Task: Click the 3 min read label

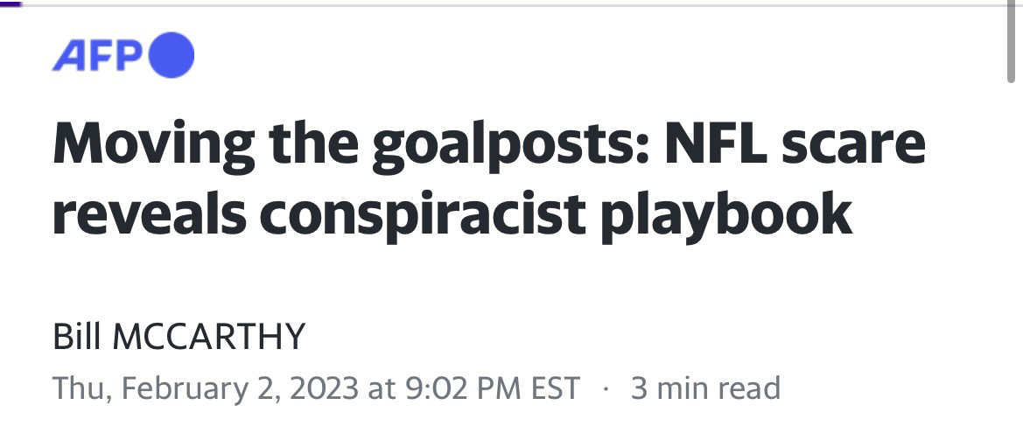Action: 705,388
